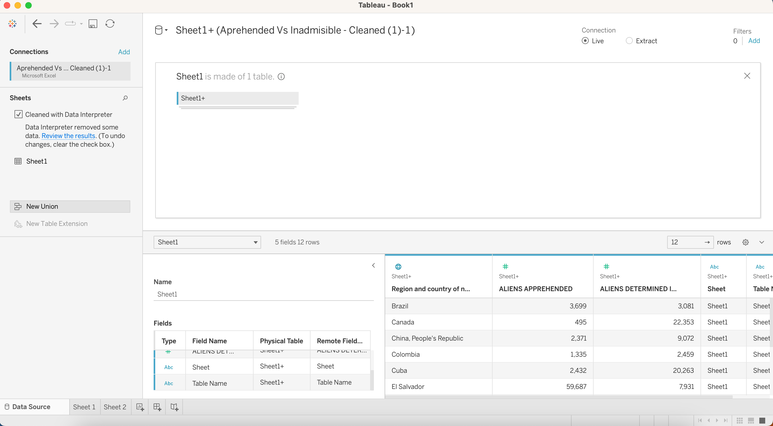Search sheets with magnifier icon
This screenshot has width=773, height=426.
coord(125,98)
